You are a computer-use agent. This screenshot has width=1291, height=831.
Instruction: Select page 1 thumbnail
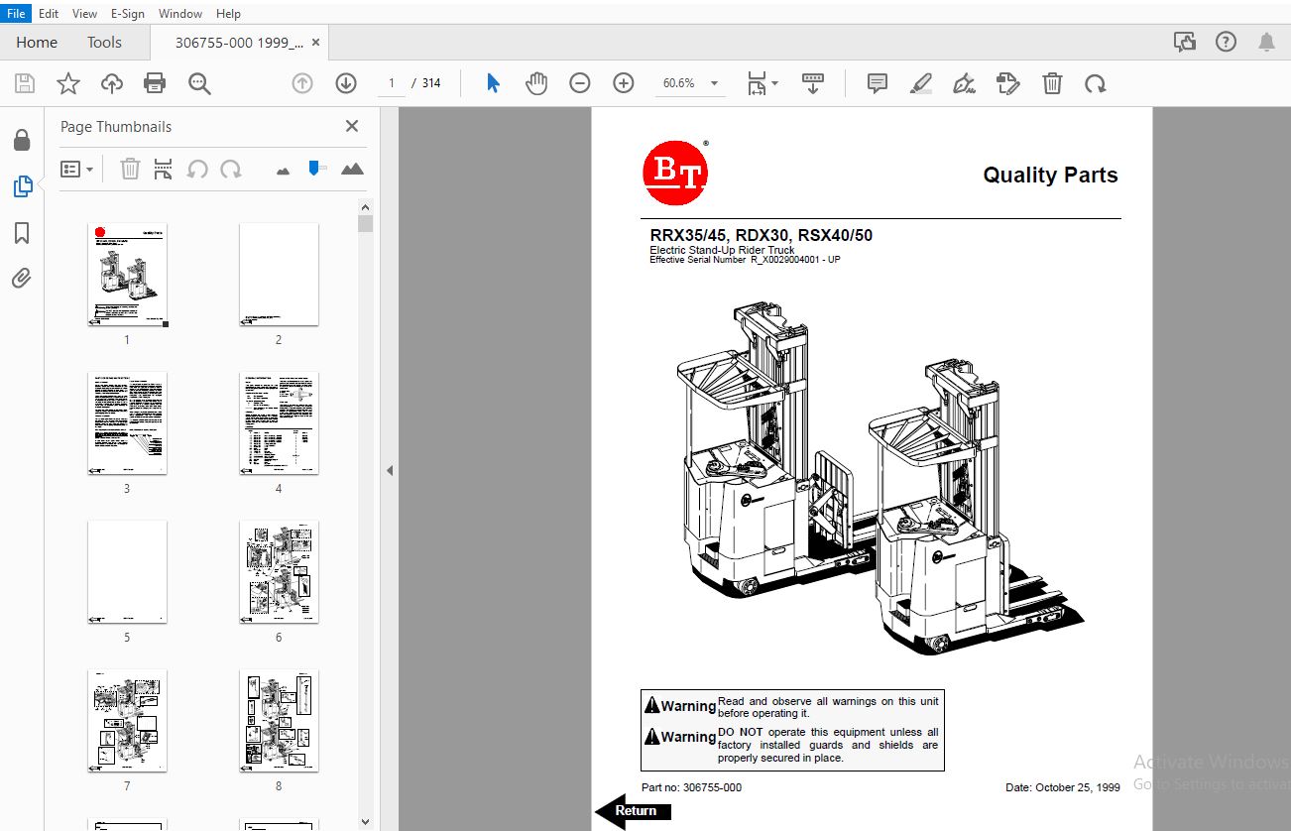point(127,275)
